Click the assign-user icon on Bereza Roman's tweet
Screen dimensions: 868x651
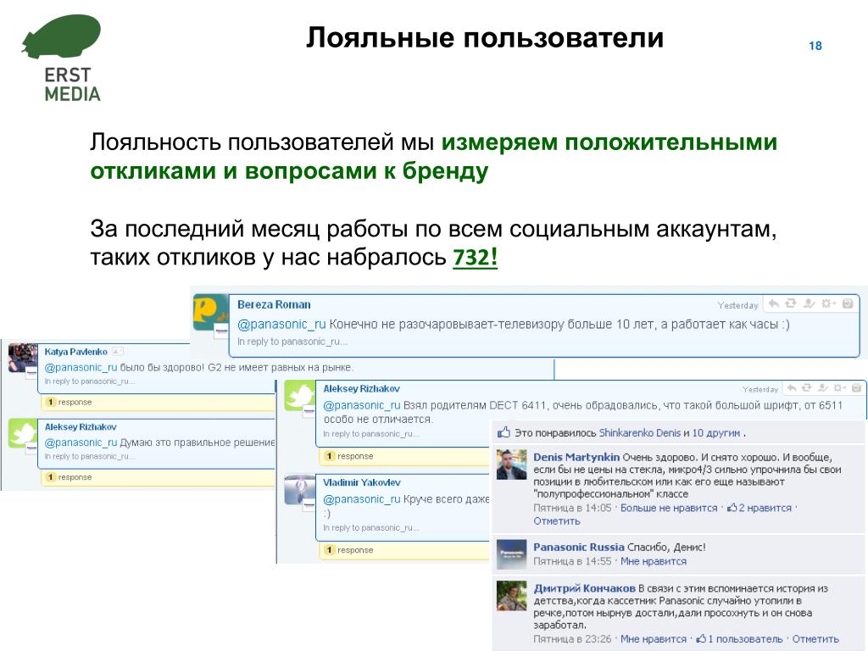[x=810, y=303]
